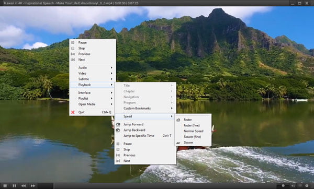This screenshot has height=189, width=314.
Task: Click the Ctrl+T shortcut label
Action: pyautogui.click(x=167, y=136)
